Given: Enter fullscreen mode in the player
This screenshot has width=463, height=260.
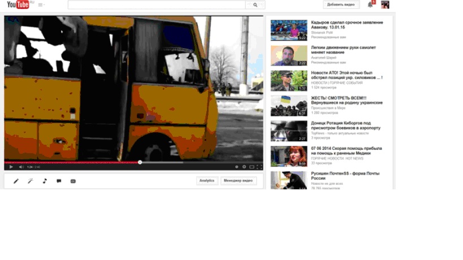Looking at the screenshot, I should 259,167.
